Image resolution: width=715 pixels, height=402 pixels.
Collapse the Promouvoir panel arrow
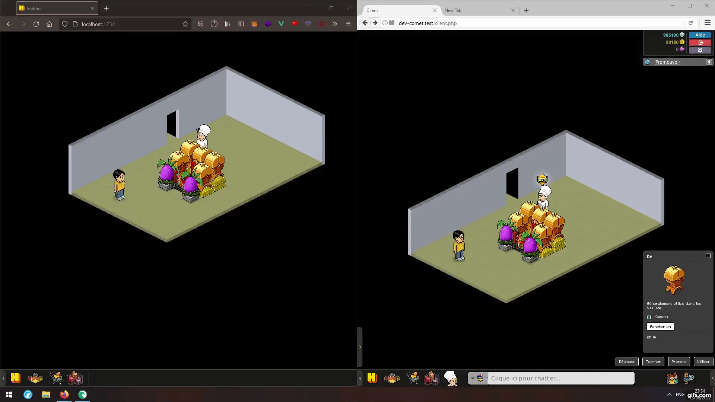point(709,62)
